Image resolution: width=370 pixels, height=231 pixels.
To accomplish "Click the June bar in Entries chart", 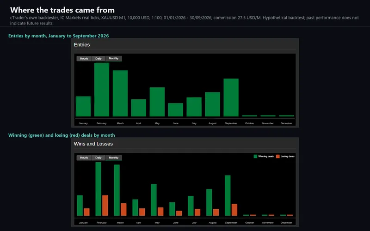I will (x=176, y=110).
